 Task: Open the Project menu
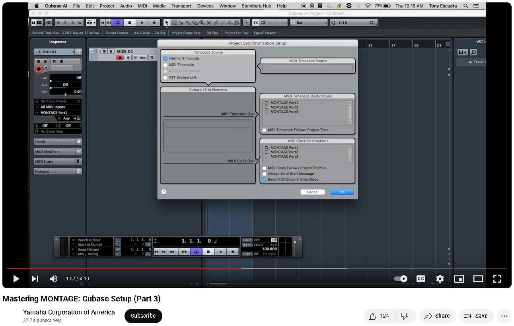(107, 6)
